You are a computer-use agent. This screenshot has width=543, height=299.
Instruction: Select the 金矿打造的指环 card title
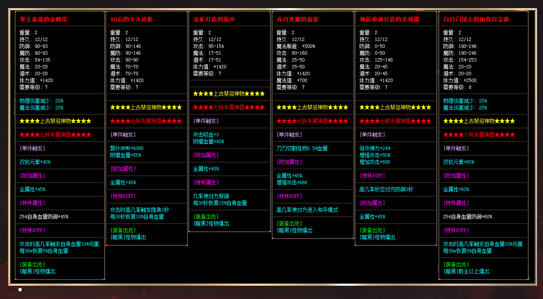(x=214, y=20)
